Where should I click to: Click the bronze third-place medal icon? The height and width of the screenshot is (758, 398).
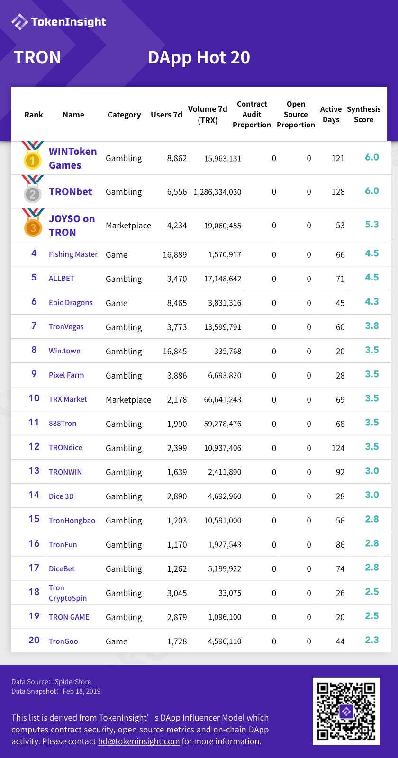(x=33, y=223)
